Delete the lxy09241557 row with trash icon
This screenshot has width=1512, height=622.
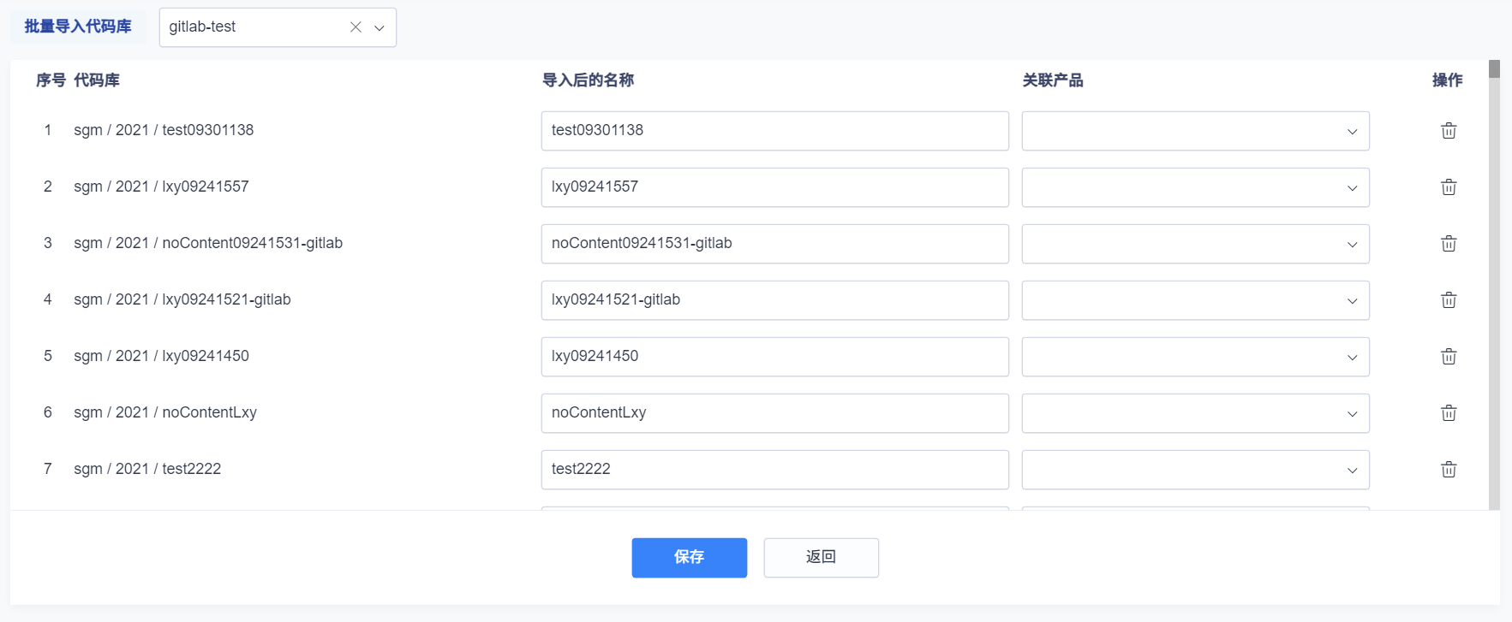click(1449, 187)
